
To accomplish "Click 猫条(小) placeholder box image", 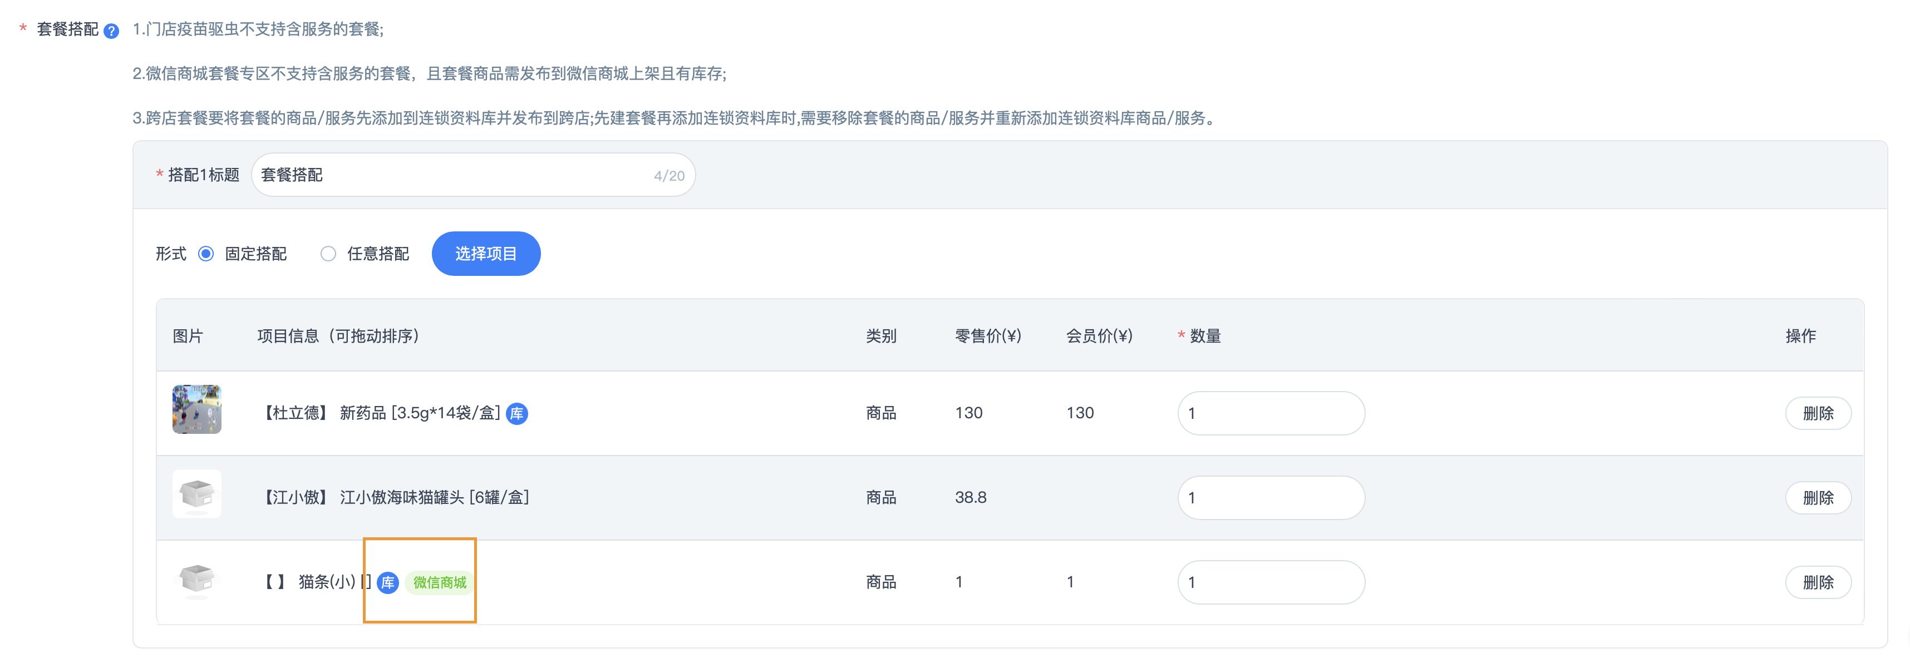I will tap(196, 578).
